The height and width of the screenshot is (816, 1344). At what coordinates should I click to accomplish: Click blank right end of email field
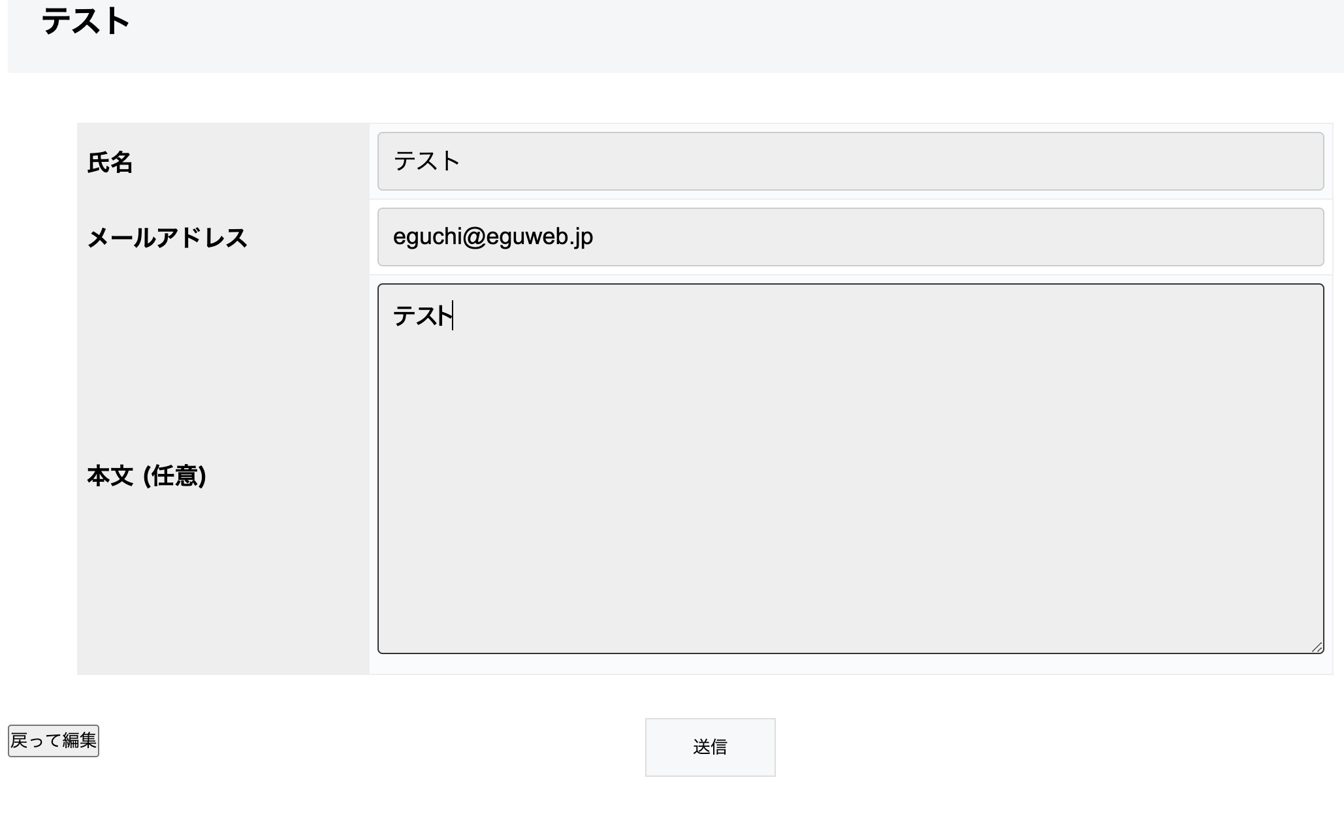pos(1241,237)
